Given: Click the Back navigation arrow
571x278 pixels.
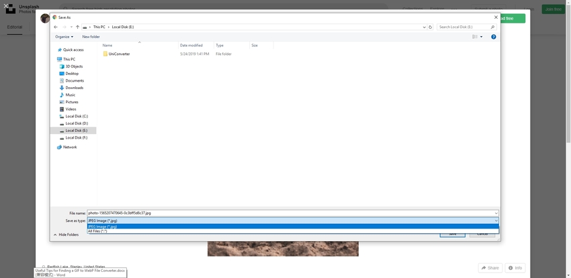Looking at the screenshot, I should (x=56, y=27).
